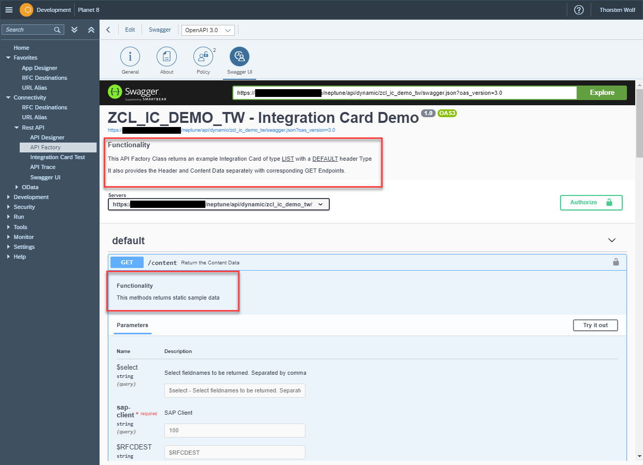The image size is (643, 465).
Task: Click the green Explore button
Action: point(602,93)
